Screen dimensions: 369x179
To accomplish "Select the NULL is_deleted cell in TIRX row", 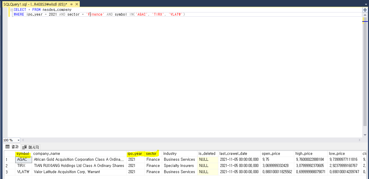I will pyautogui.click(x=208, y=166).
